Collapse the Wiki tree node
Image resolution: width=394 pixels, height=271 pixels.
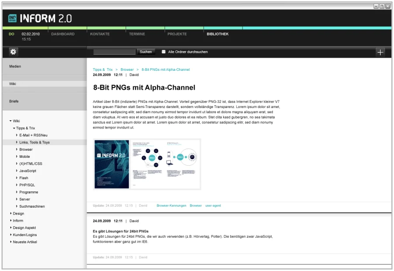[x=11, y=121]
